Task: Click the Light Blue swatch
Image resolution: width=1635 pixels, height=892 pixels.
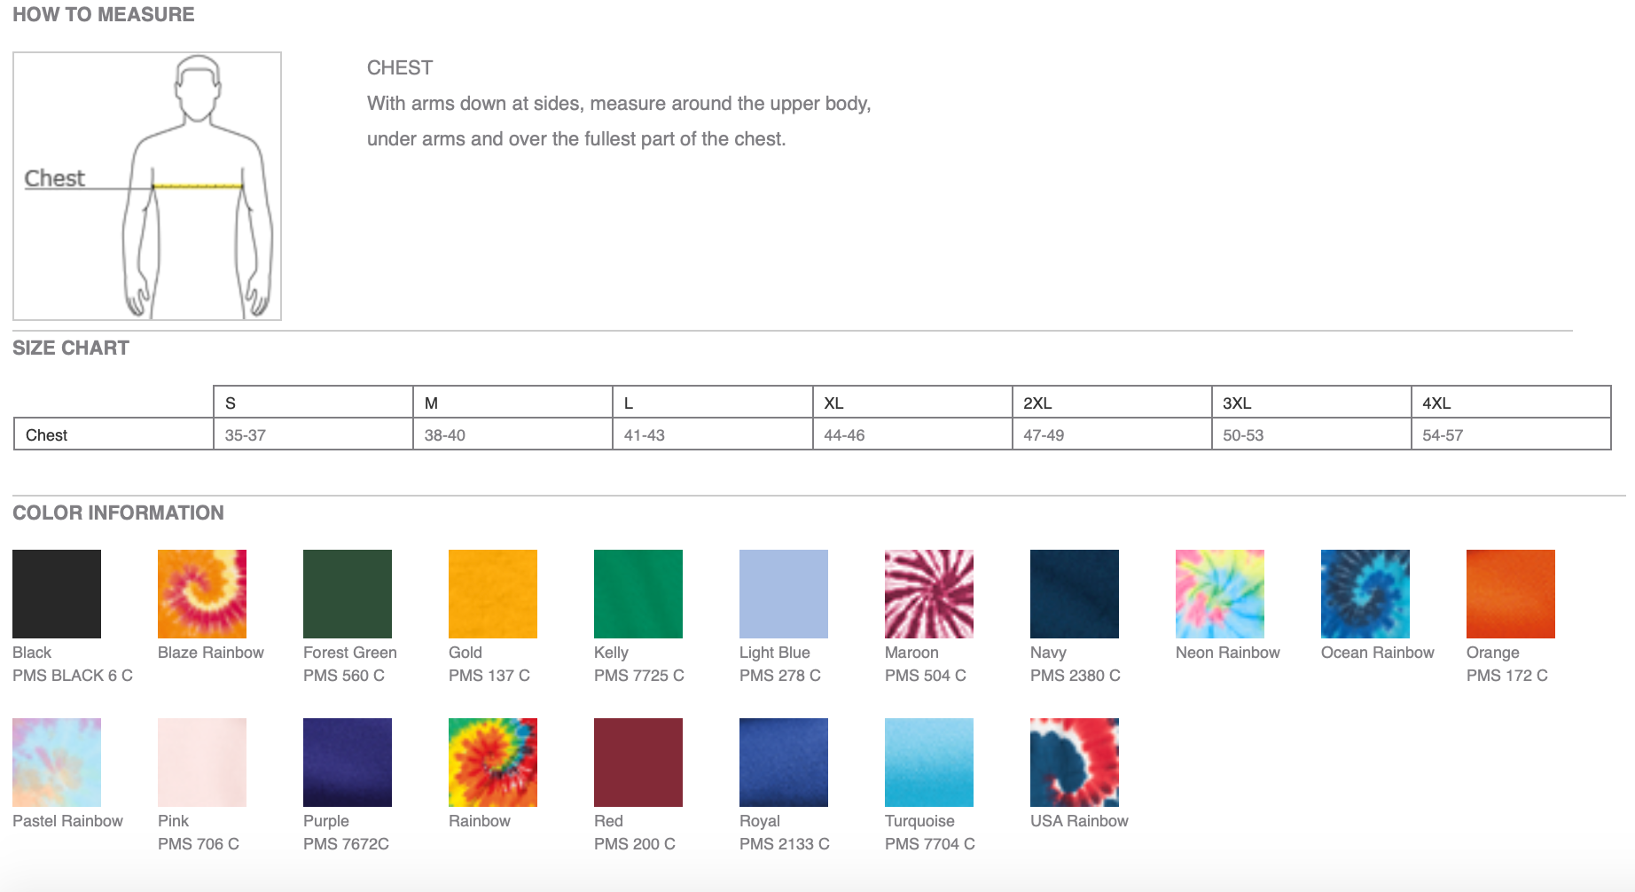Action: coord(784,594)
